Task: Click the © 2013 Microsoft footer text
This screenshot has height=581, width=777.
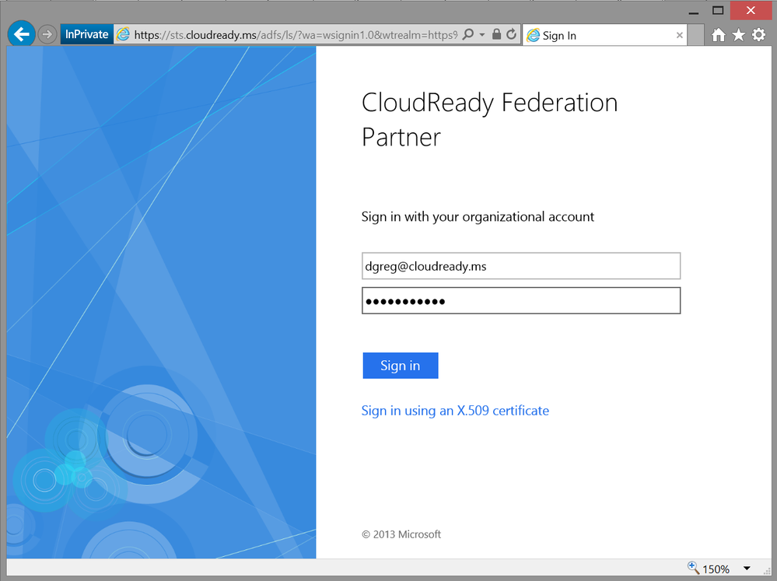Action: [x=401, y=534]
